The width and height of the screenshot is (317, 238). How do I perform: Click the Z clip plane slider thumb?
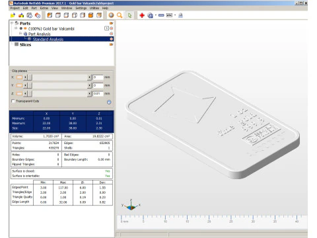pos(30,93)
